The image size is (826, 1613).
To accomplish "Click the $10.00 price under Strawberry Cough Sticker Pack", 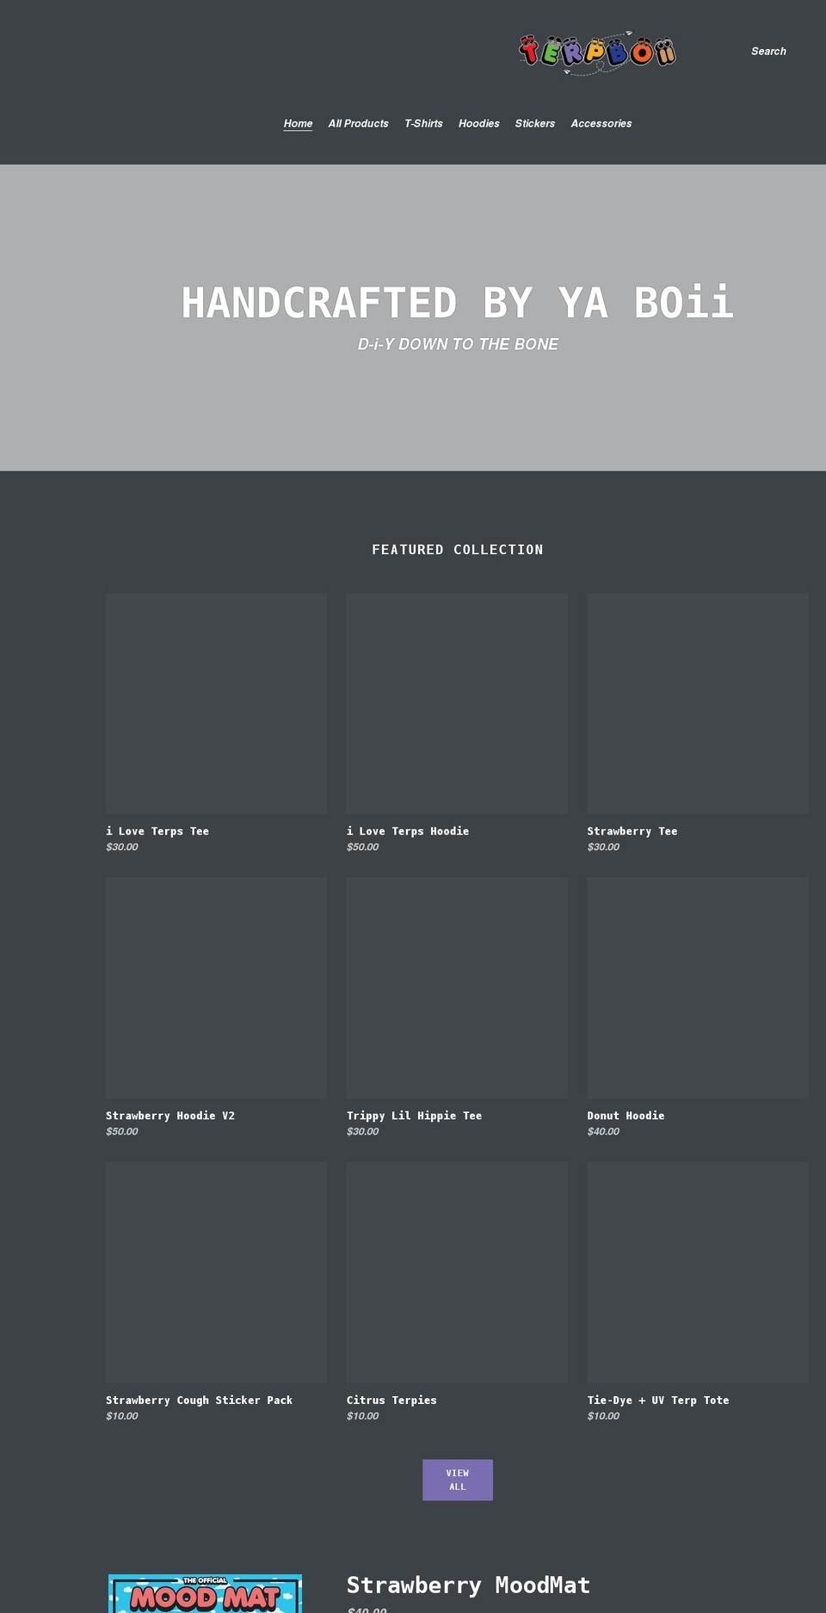I will click(121, 1416).
